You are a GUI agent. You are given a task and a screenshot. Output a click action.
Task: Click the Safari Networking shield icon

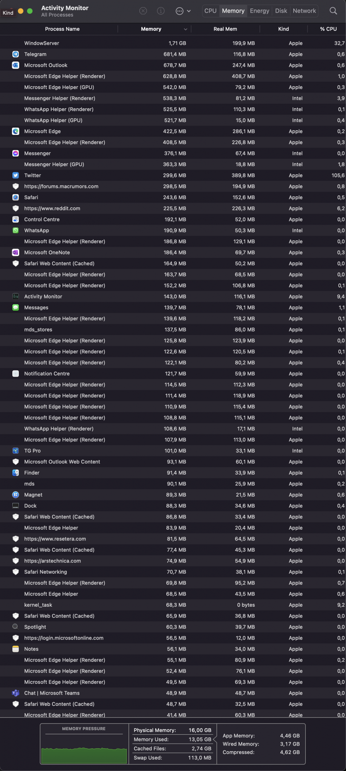[x=15, y=572]
